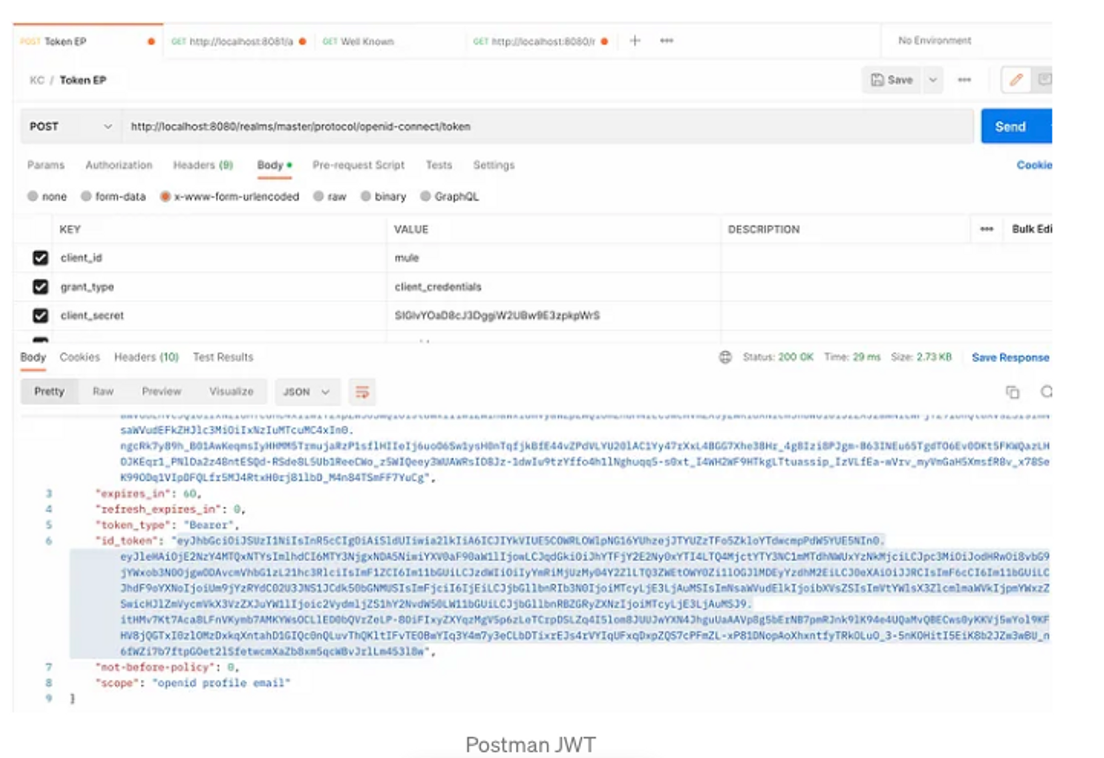The height and width of the screenshot is (758, 1104).
Task: Expand the Save button chevron
Action: (x=932, y=79)
